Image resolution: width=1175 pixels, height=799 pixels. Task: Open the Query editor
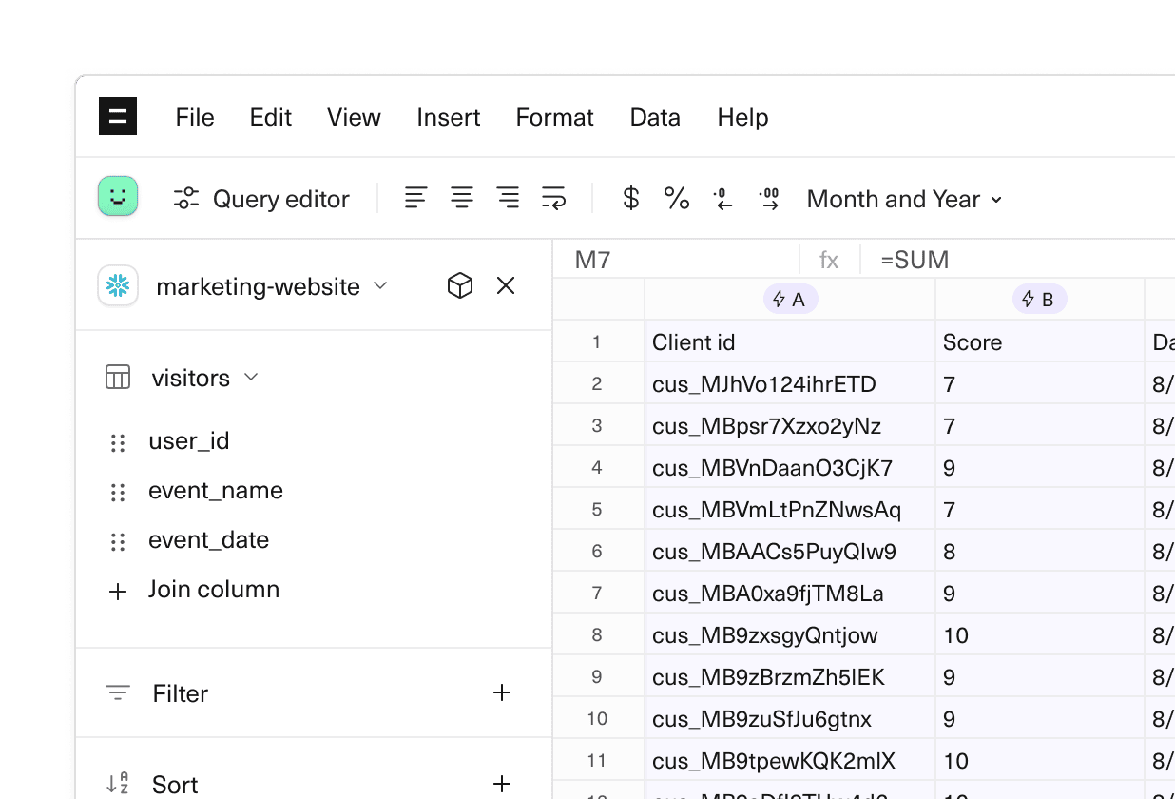click(x=261, y=198)
